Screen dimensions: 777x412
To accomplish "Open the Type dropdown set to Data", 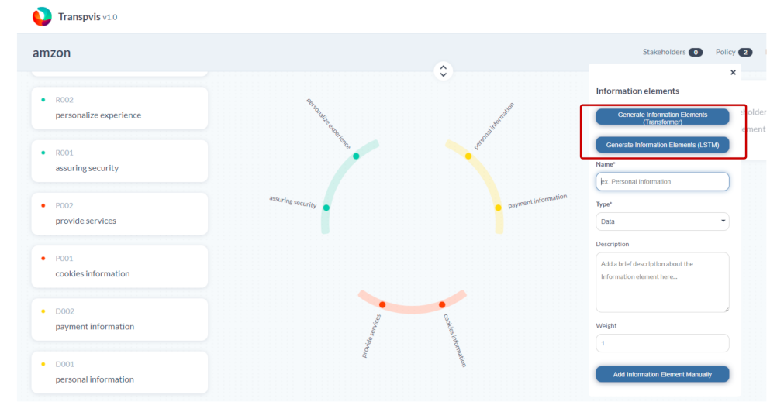I will pos(662,221).
